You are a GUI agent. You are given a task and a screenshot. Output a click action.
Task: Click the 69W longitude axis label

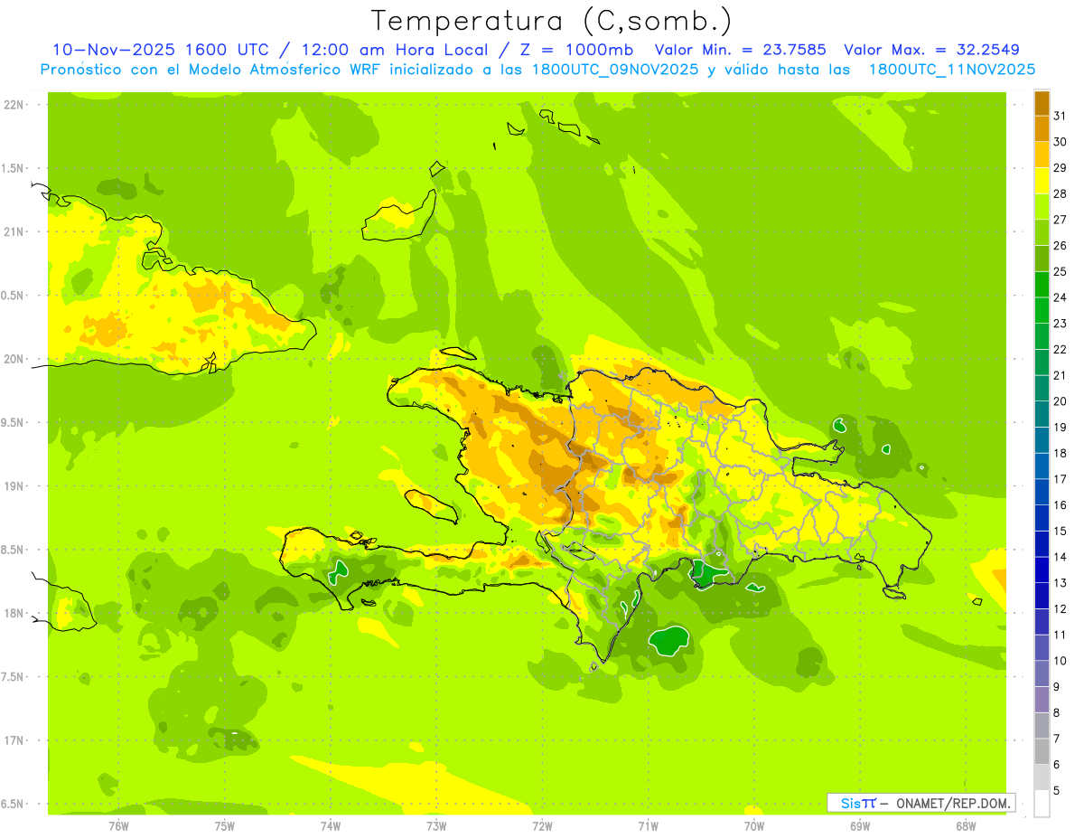tap(860, 826)
